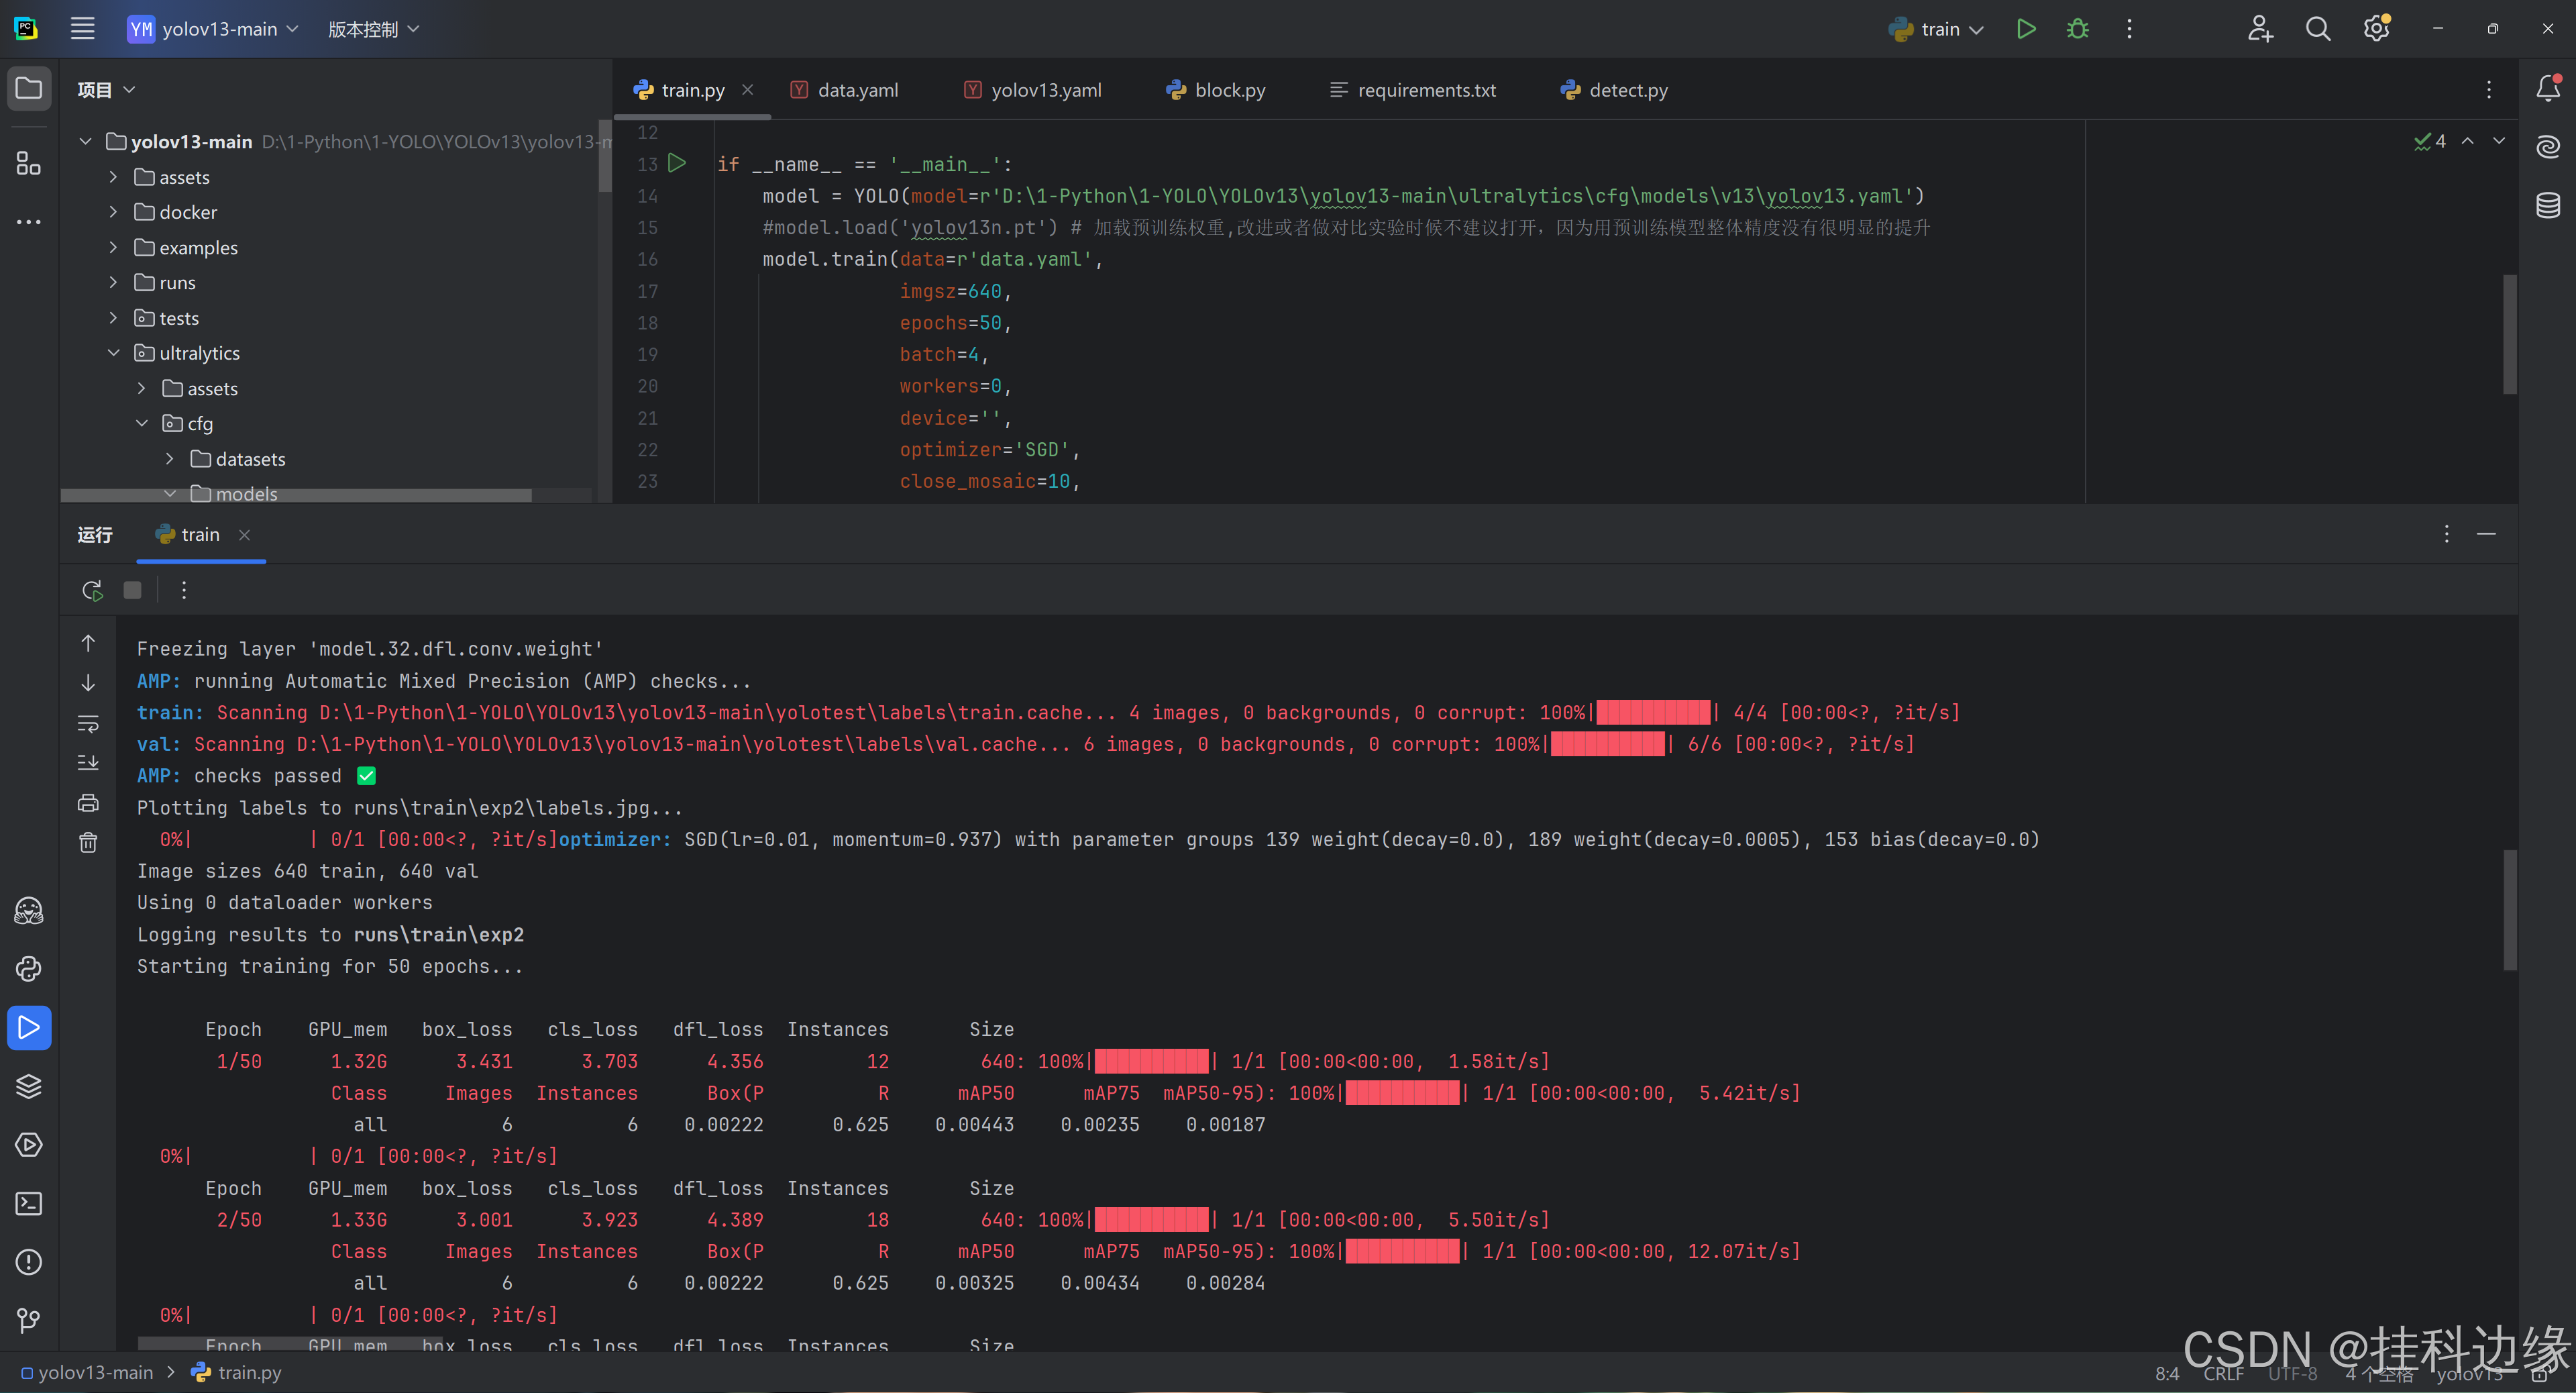Click the run gutter arrow on line 13
Viewport: 2576px width, 1393px height.
click(x=677, y=163)
